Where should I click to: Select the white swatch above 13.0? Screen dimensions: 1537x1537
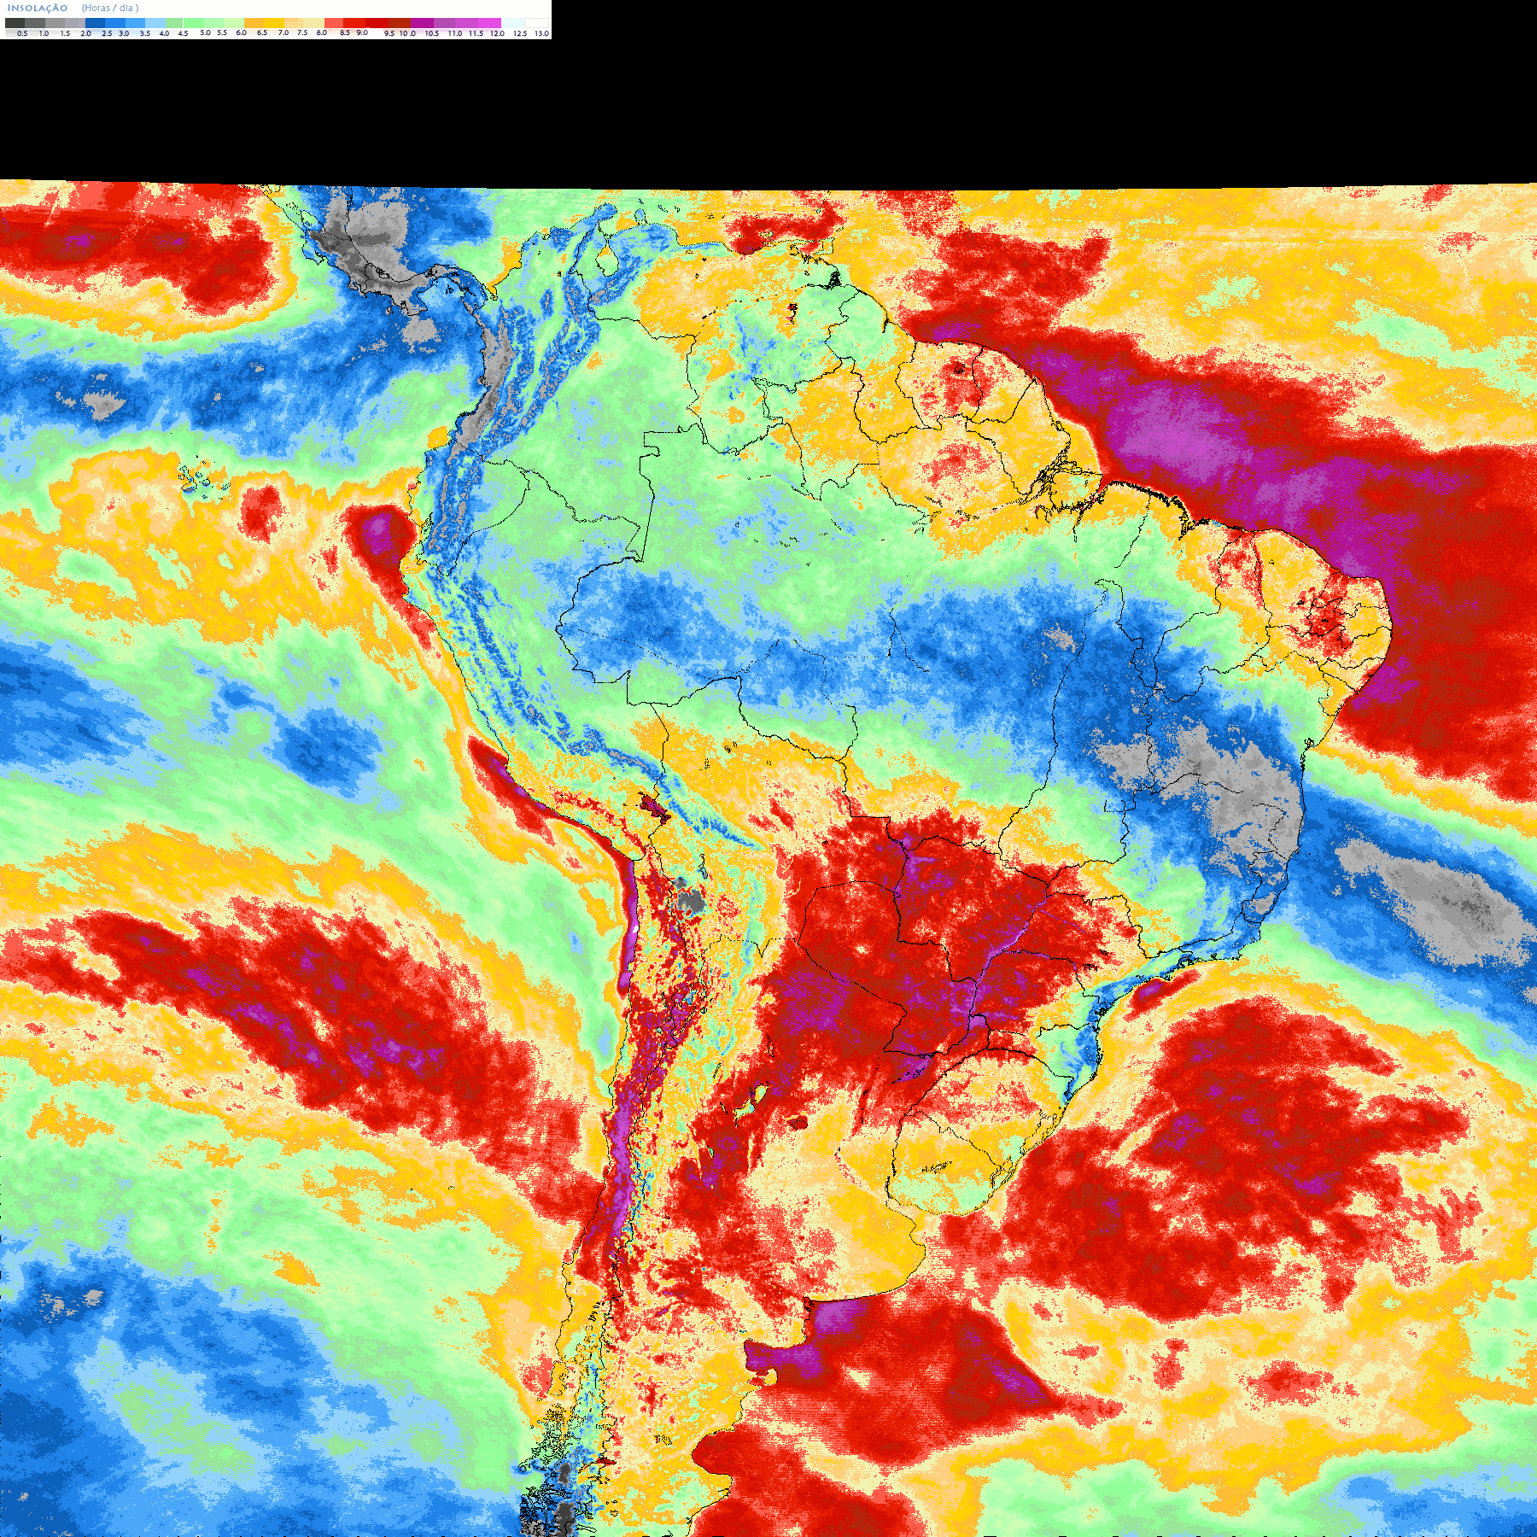(x=536, y=23)
